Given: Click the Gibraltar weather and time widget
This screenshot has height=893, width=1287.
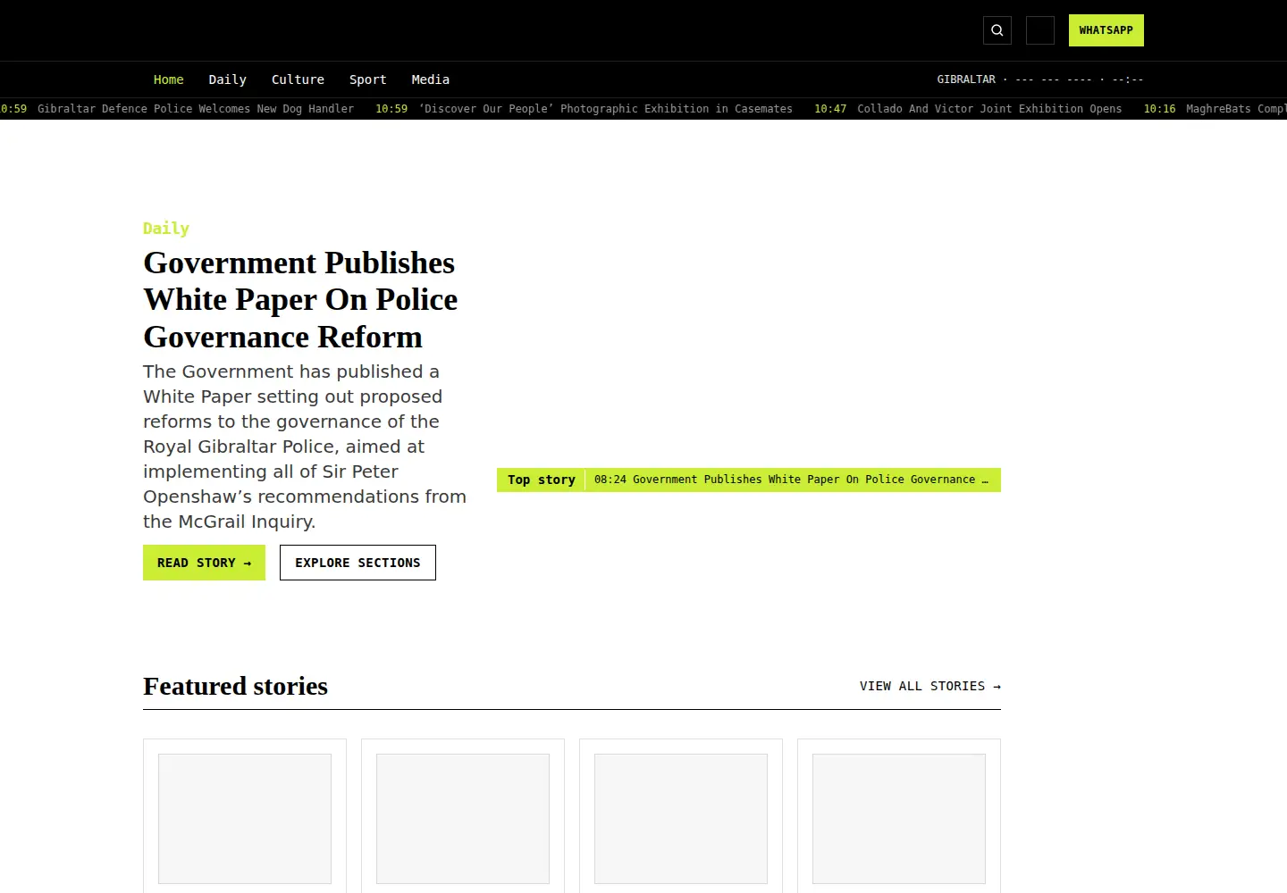Looking at the screenshot, I should tap(1040, 79).
